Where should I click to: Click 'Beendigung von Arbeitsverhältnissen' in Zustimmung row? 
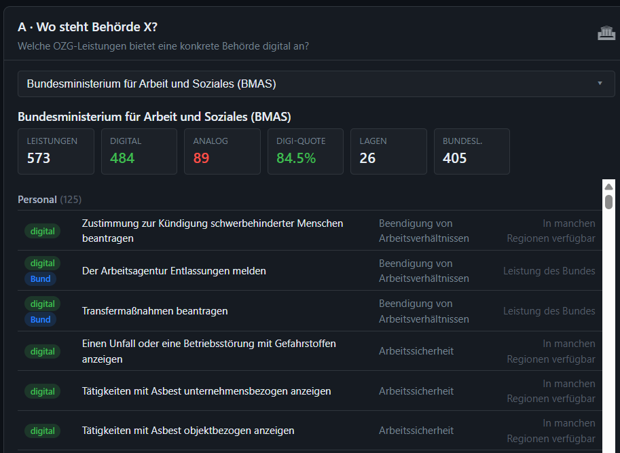click(424, 231)
